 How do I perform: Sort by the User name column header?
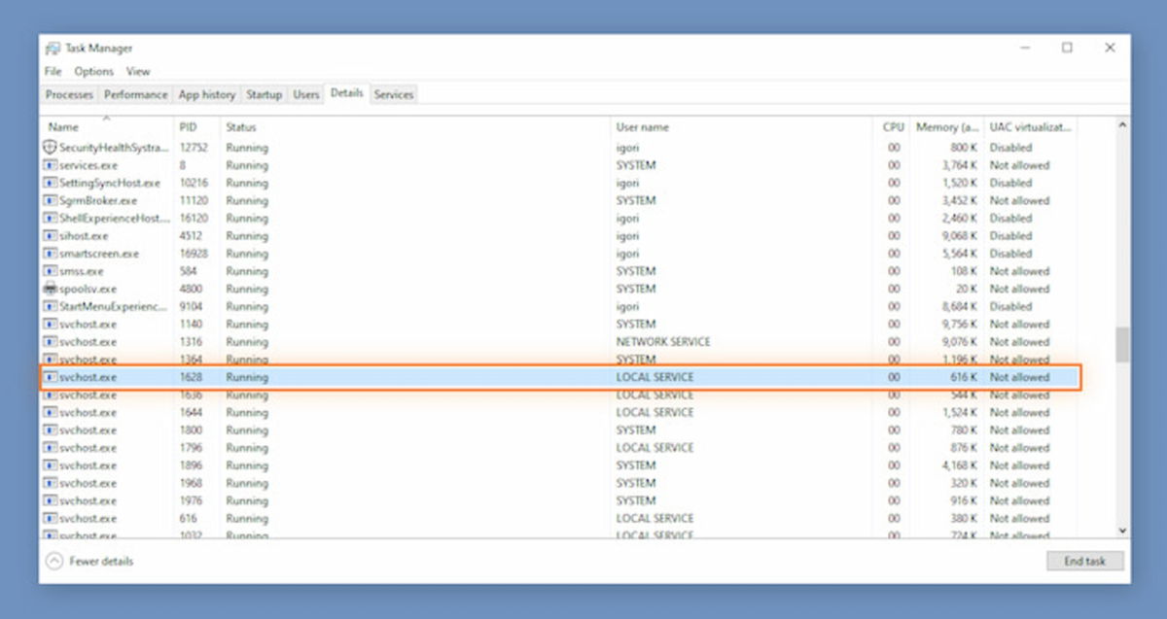point(741,127)
